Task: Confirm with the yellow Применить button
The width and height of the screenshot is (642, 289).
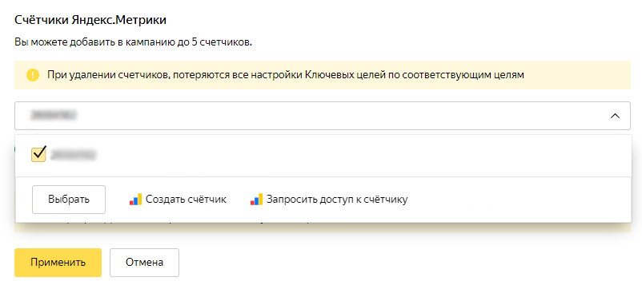Action: 58,263
